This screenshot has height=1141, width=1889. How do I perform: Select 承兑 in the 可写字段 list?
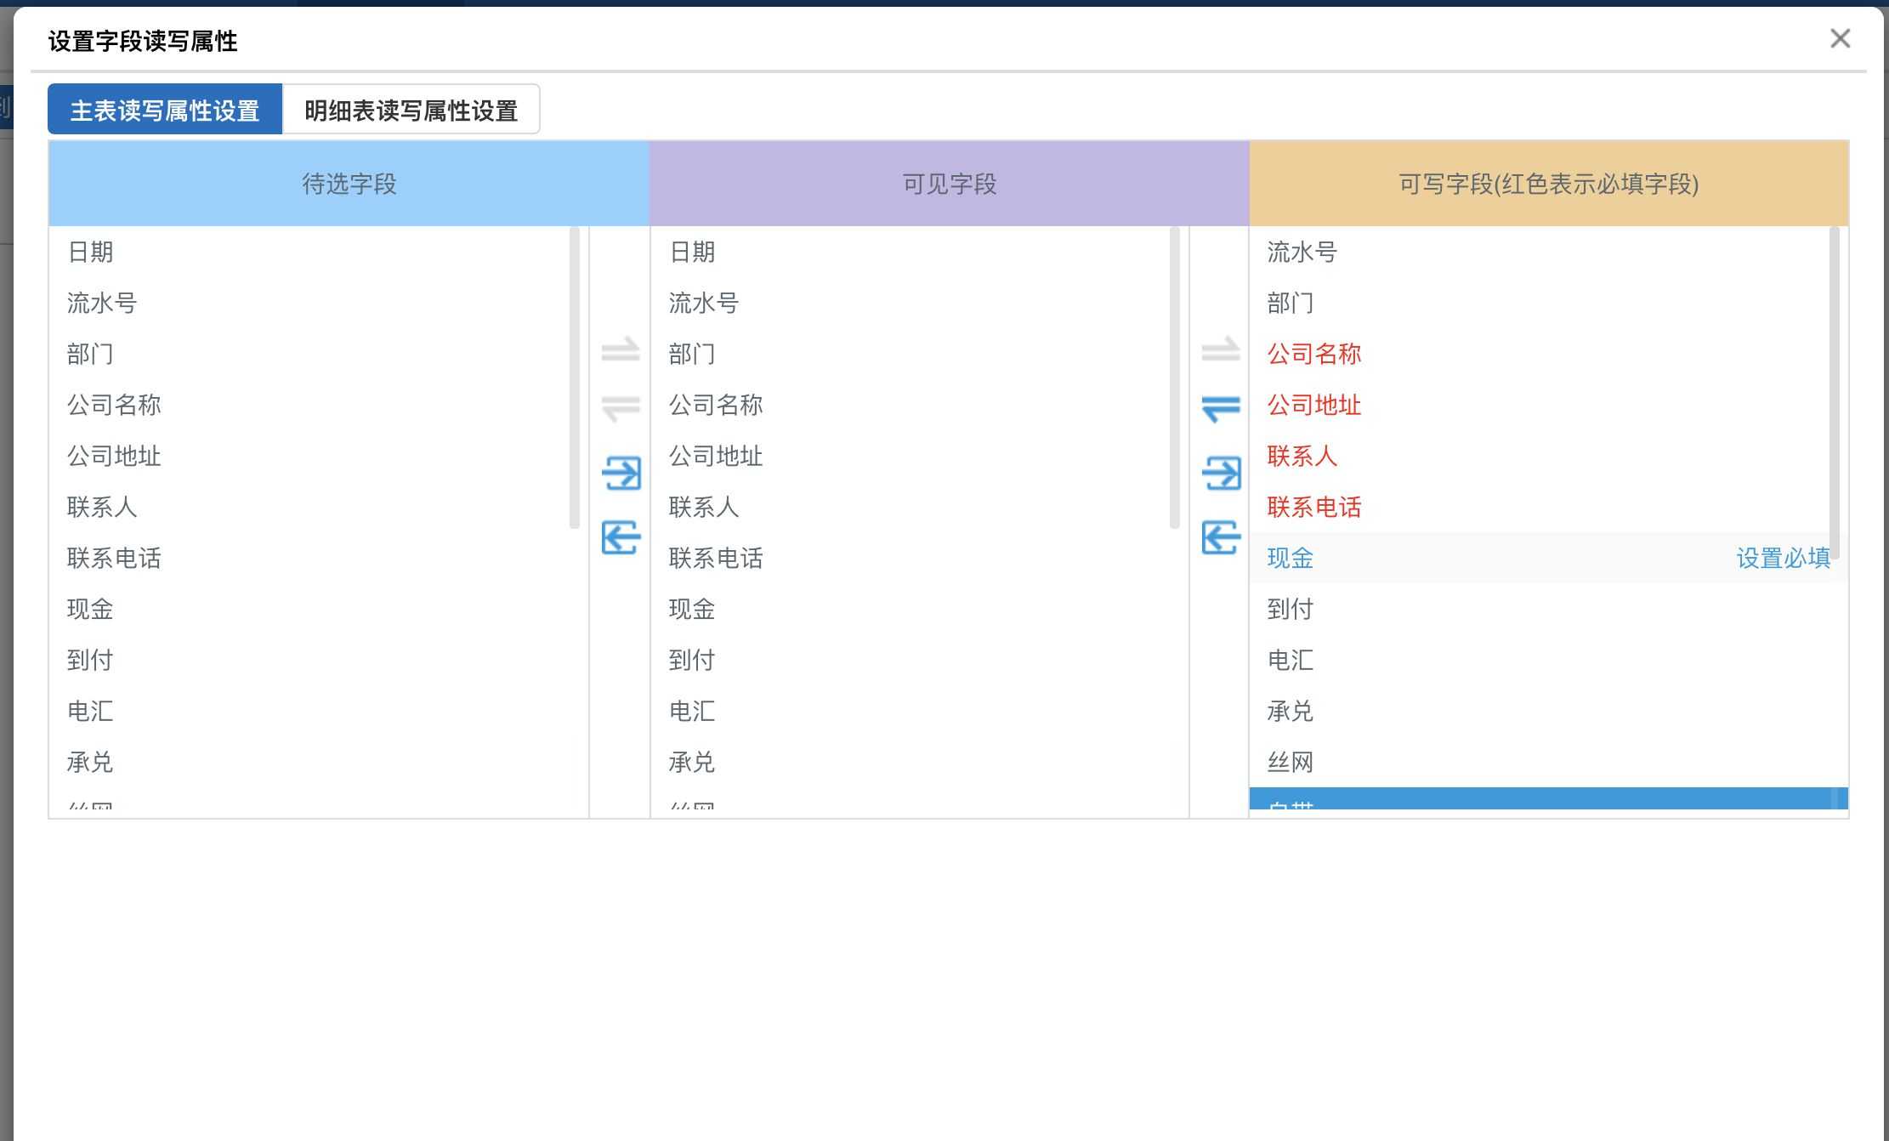coord(1290,711)
